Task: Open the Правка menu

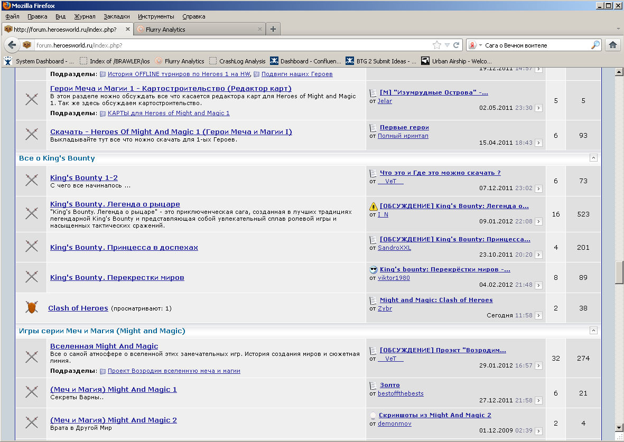Action: tap(38, 16)
